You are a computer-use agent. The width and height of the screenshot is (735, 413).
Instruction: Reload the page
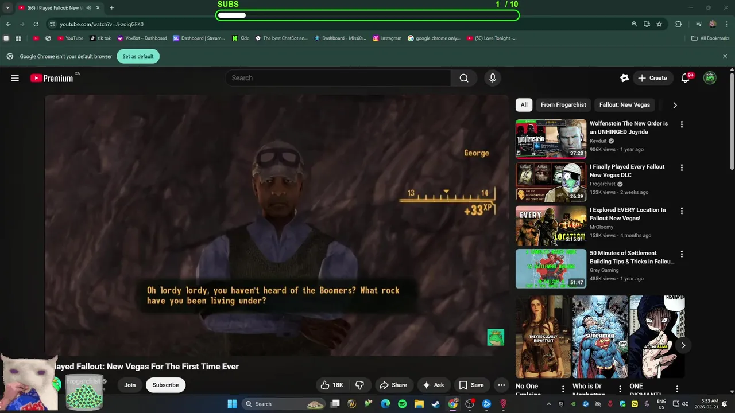pos(36,24)
